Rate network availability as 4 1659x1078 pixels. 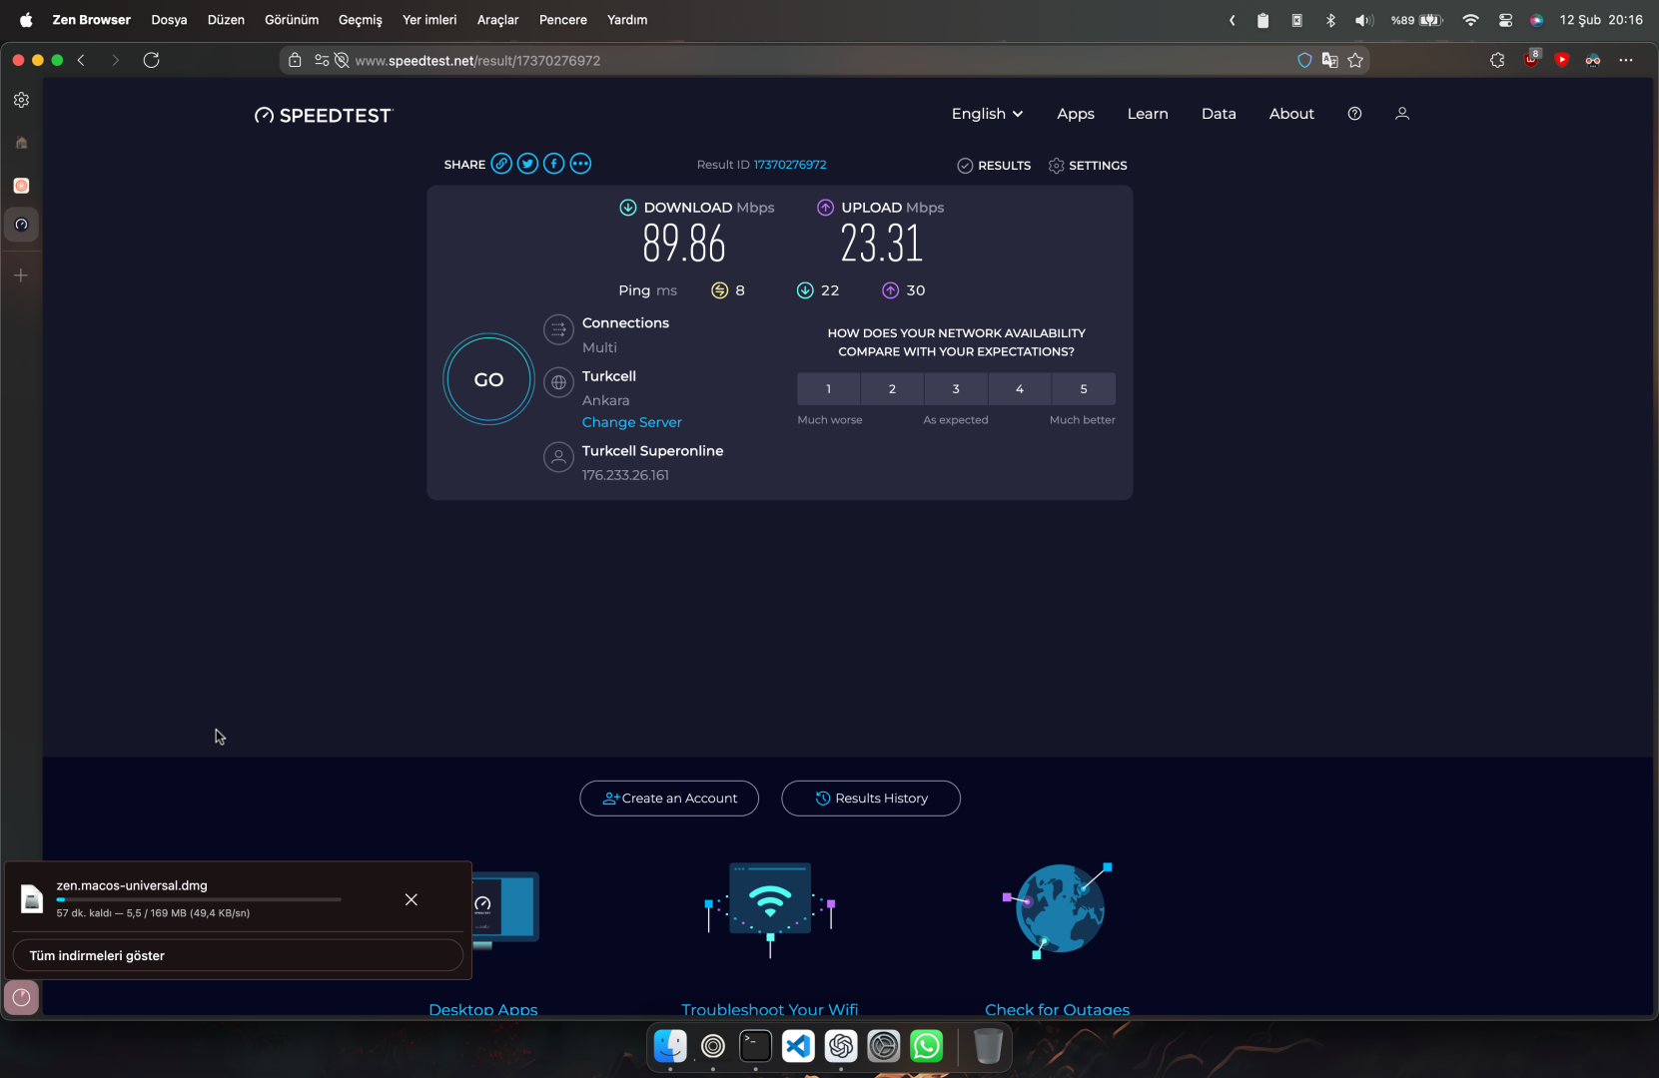coord(1020,389)
